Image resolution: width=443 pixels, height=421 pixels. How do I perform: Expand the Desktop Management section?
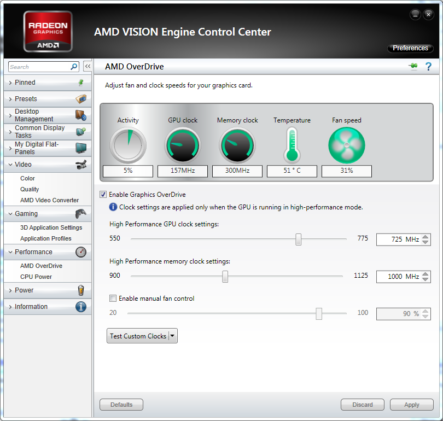48,115
